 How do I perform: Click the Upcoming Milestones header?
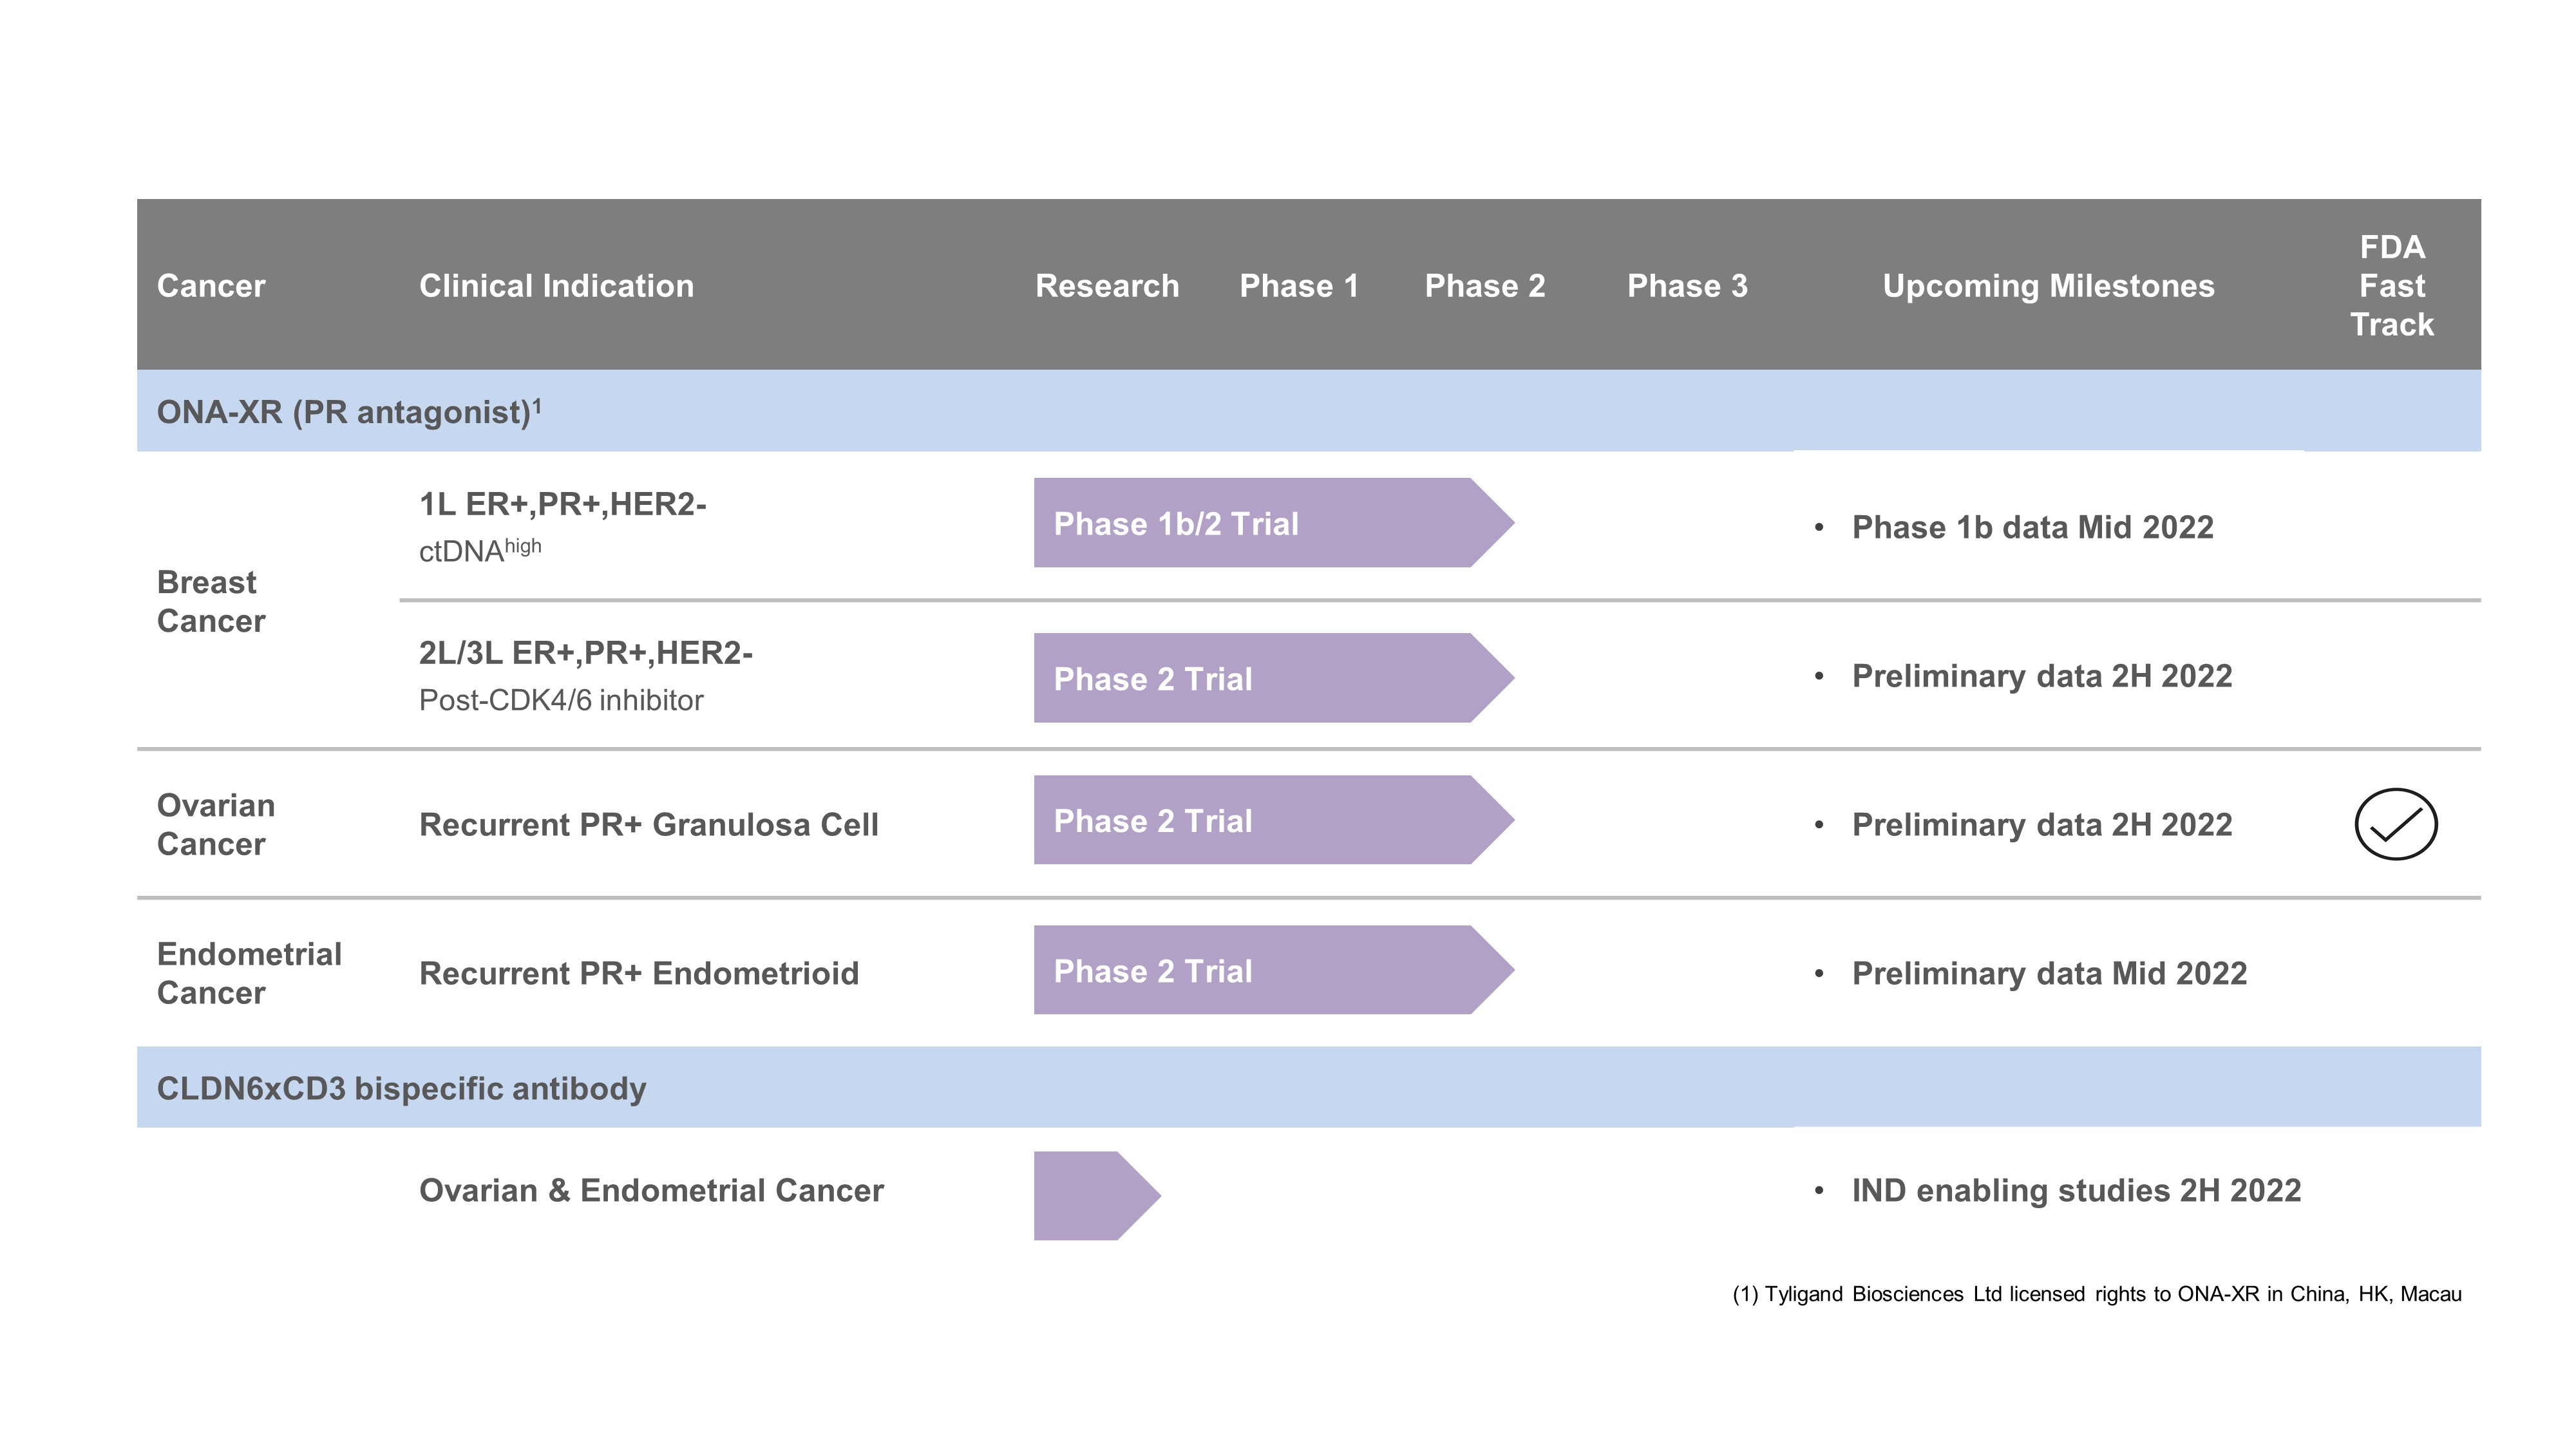(x=2048, y=286)
